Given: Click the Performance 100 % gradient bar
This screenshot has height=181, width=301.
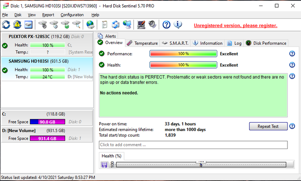Looking at the screenshot, I should coord(183,54).
